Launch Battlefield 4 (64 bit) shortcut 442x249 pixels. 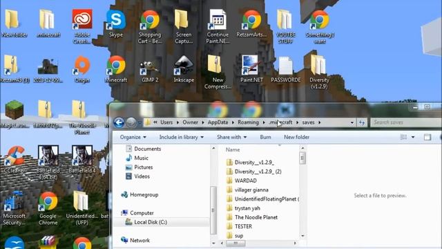point(48,163)
